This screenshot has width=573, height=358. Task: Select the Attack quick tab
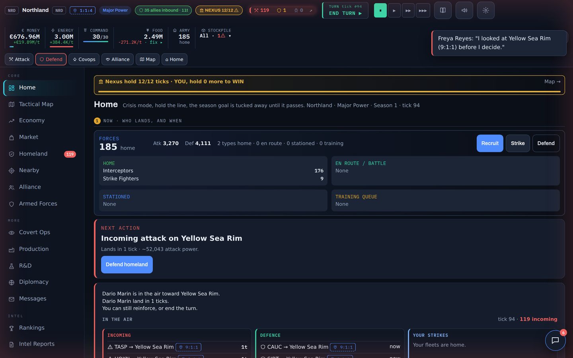click(19, 59)
